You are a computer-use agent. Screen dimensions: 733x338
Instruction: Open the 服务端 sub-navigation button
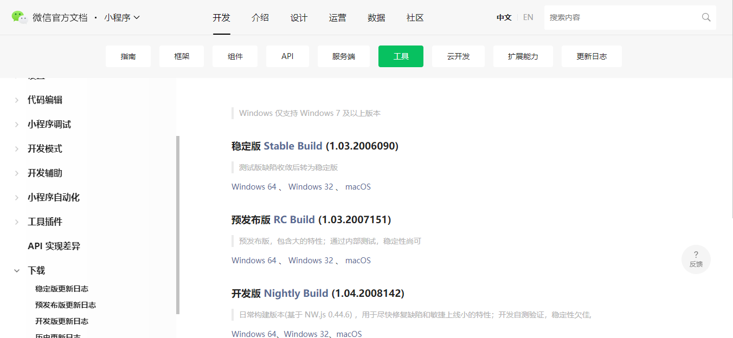point(344,56)
